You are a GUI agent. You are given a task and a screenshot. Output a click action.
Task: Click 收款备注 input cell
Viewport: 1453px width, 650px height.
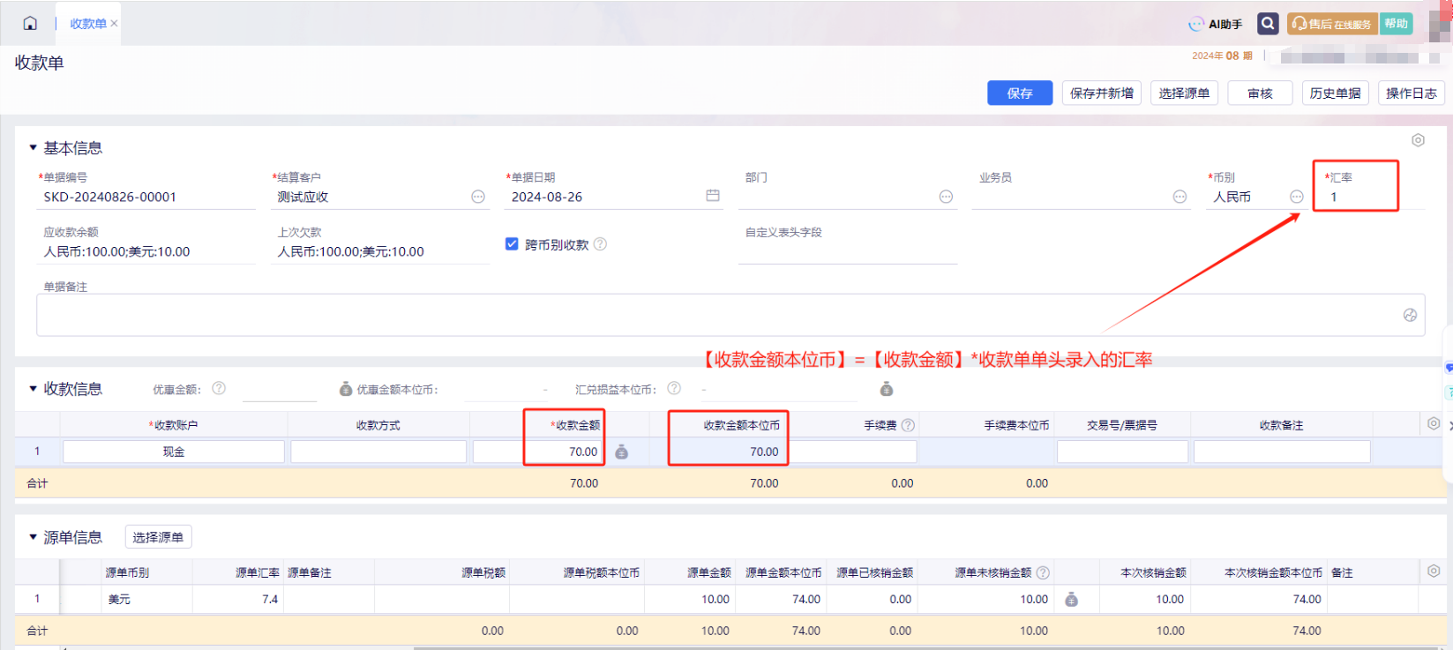pyautogui.click(x=1282, y=452)
